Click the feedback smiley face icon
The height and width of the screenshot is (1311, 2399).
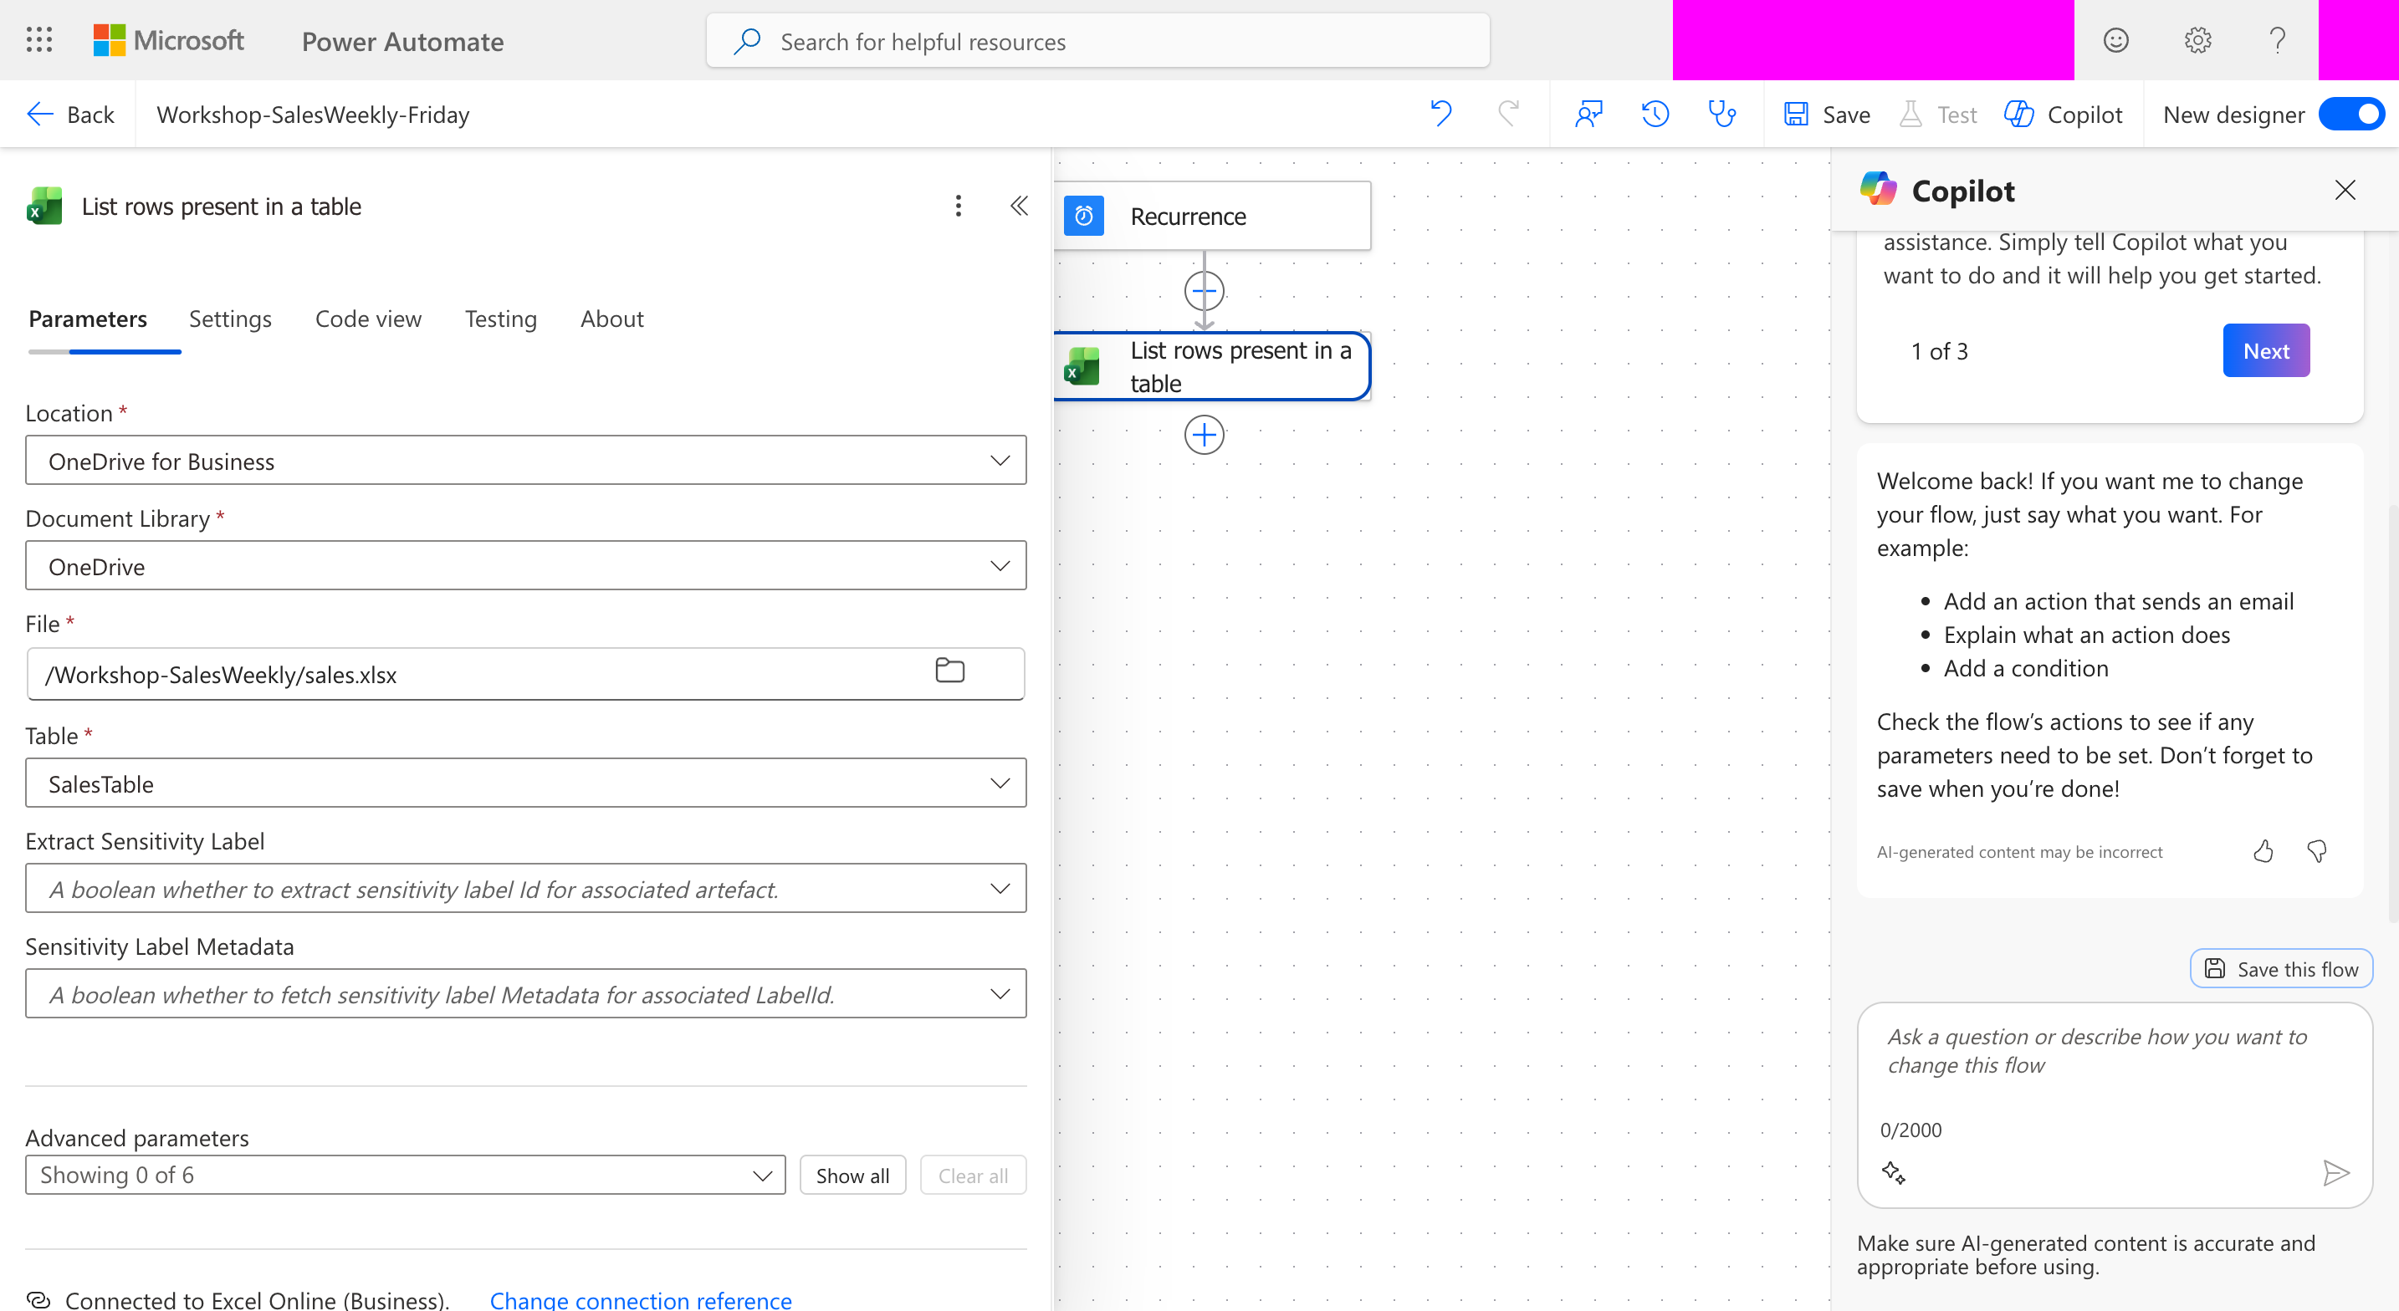tap(2116, 40)
